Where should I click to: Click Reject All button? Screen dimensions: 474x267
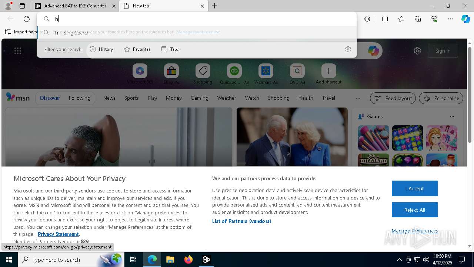(x=415, y=210)
